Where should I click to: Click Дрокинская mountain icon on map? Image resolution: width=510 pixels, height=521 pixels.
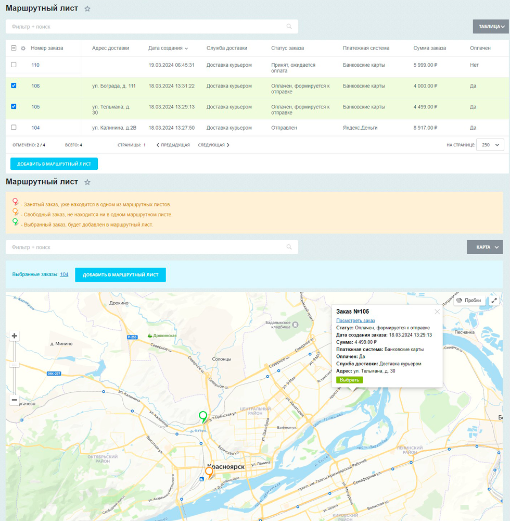coord(150,336)
